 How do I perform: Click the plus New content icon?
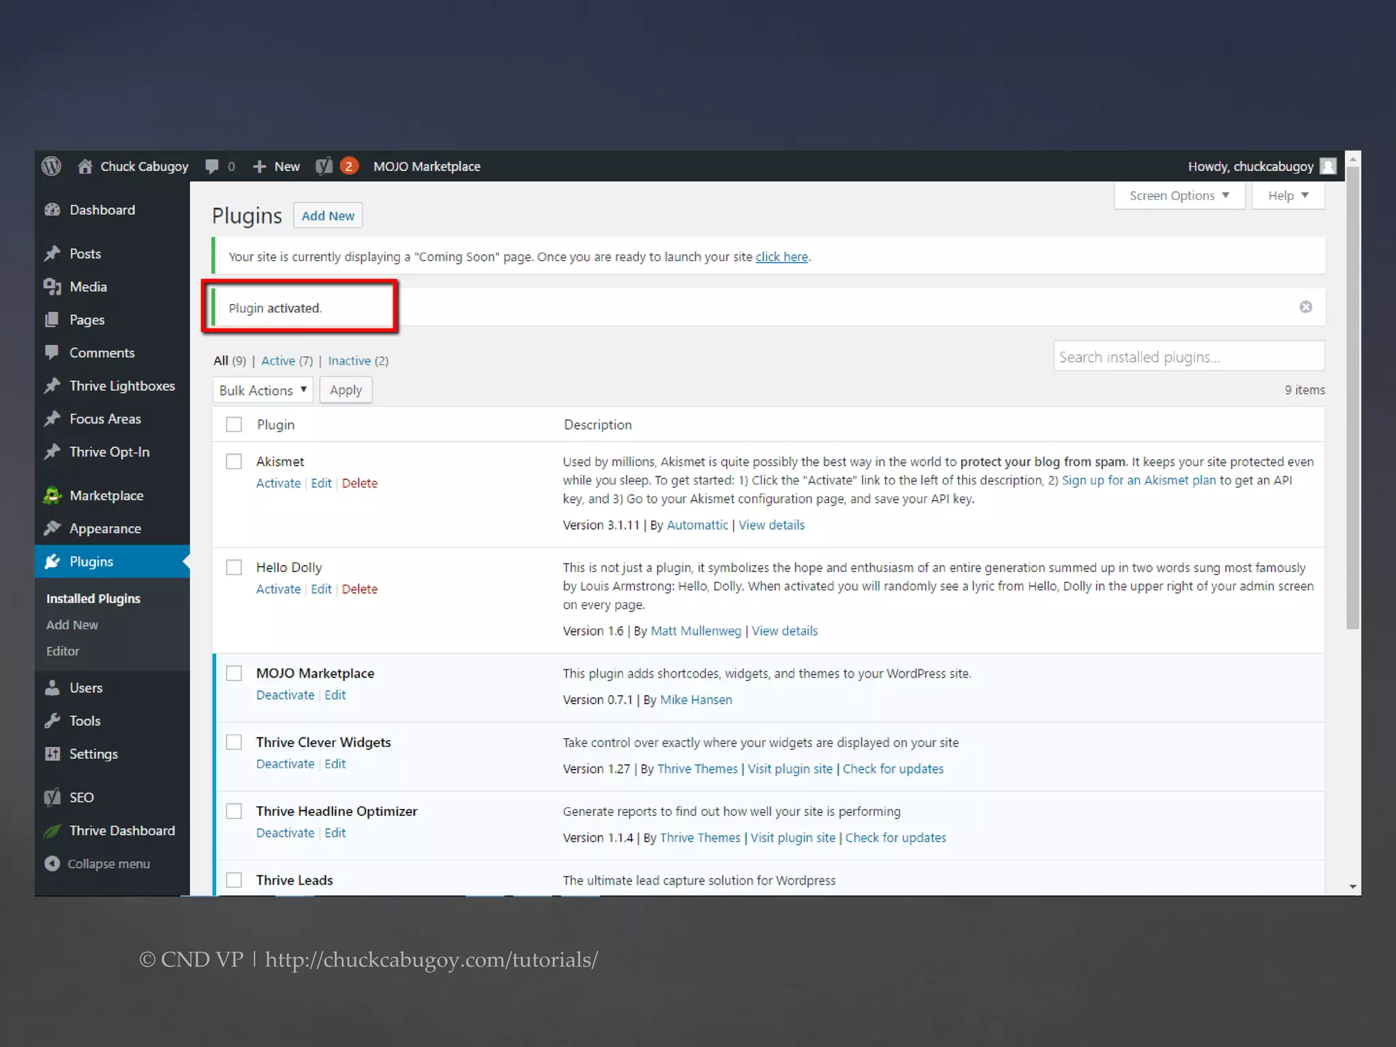[259, 166]
